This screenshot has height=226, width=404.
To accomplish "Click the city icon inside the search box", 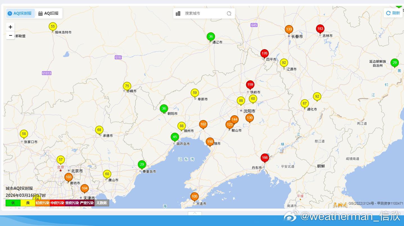I will 178,13.
